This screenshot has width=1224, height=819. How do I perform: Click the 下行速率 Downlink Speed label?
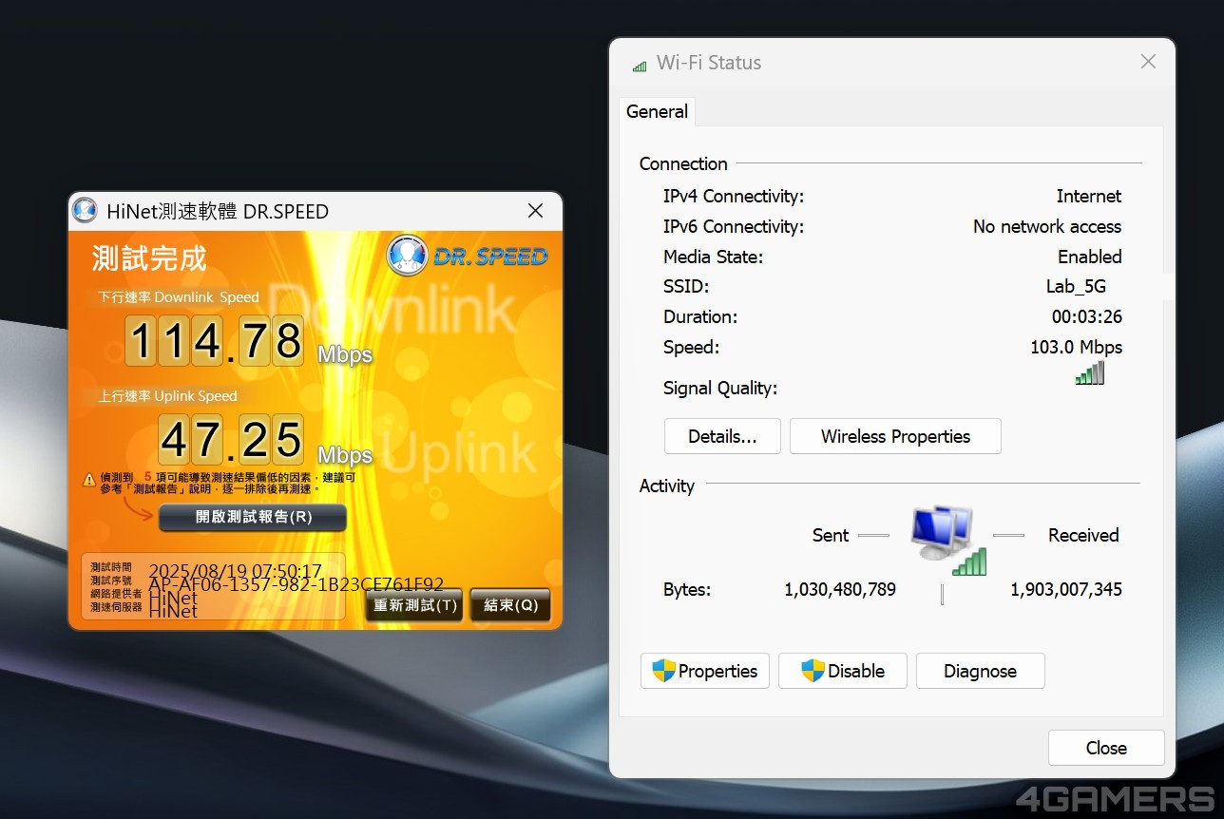pyautogui.click(x=179, y=297)
